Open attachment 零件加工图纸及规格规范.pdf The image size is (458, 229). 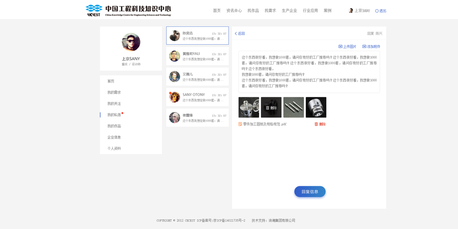(263, 124)
